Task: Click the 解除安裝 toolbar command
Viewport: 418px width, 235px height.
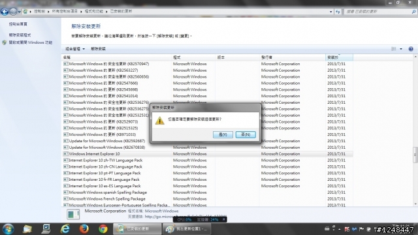Action: point(98,49)
